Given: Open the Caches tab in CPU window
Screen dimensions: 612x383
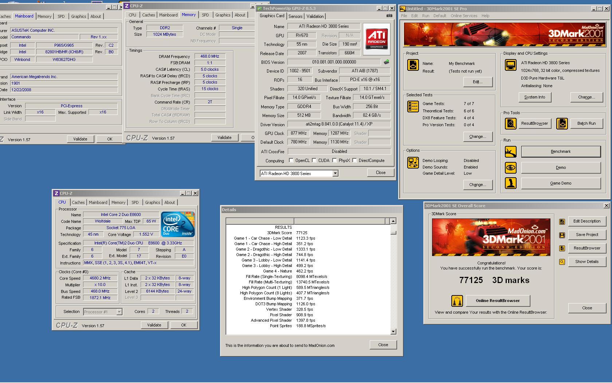Looking at the screenshot, I should [x=78, y=202].
